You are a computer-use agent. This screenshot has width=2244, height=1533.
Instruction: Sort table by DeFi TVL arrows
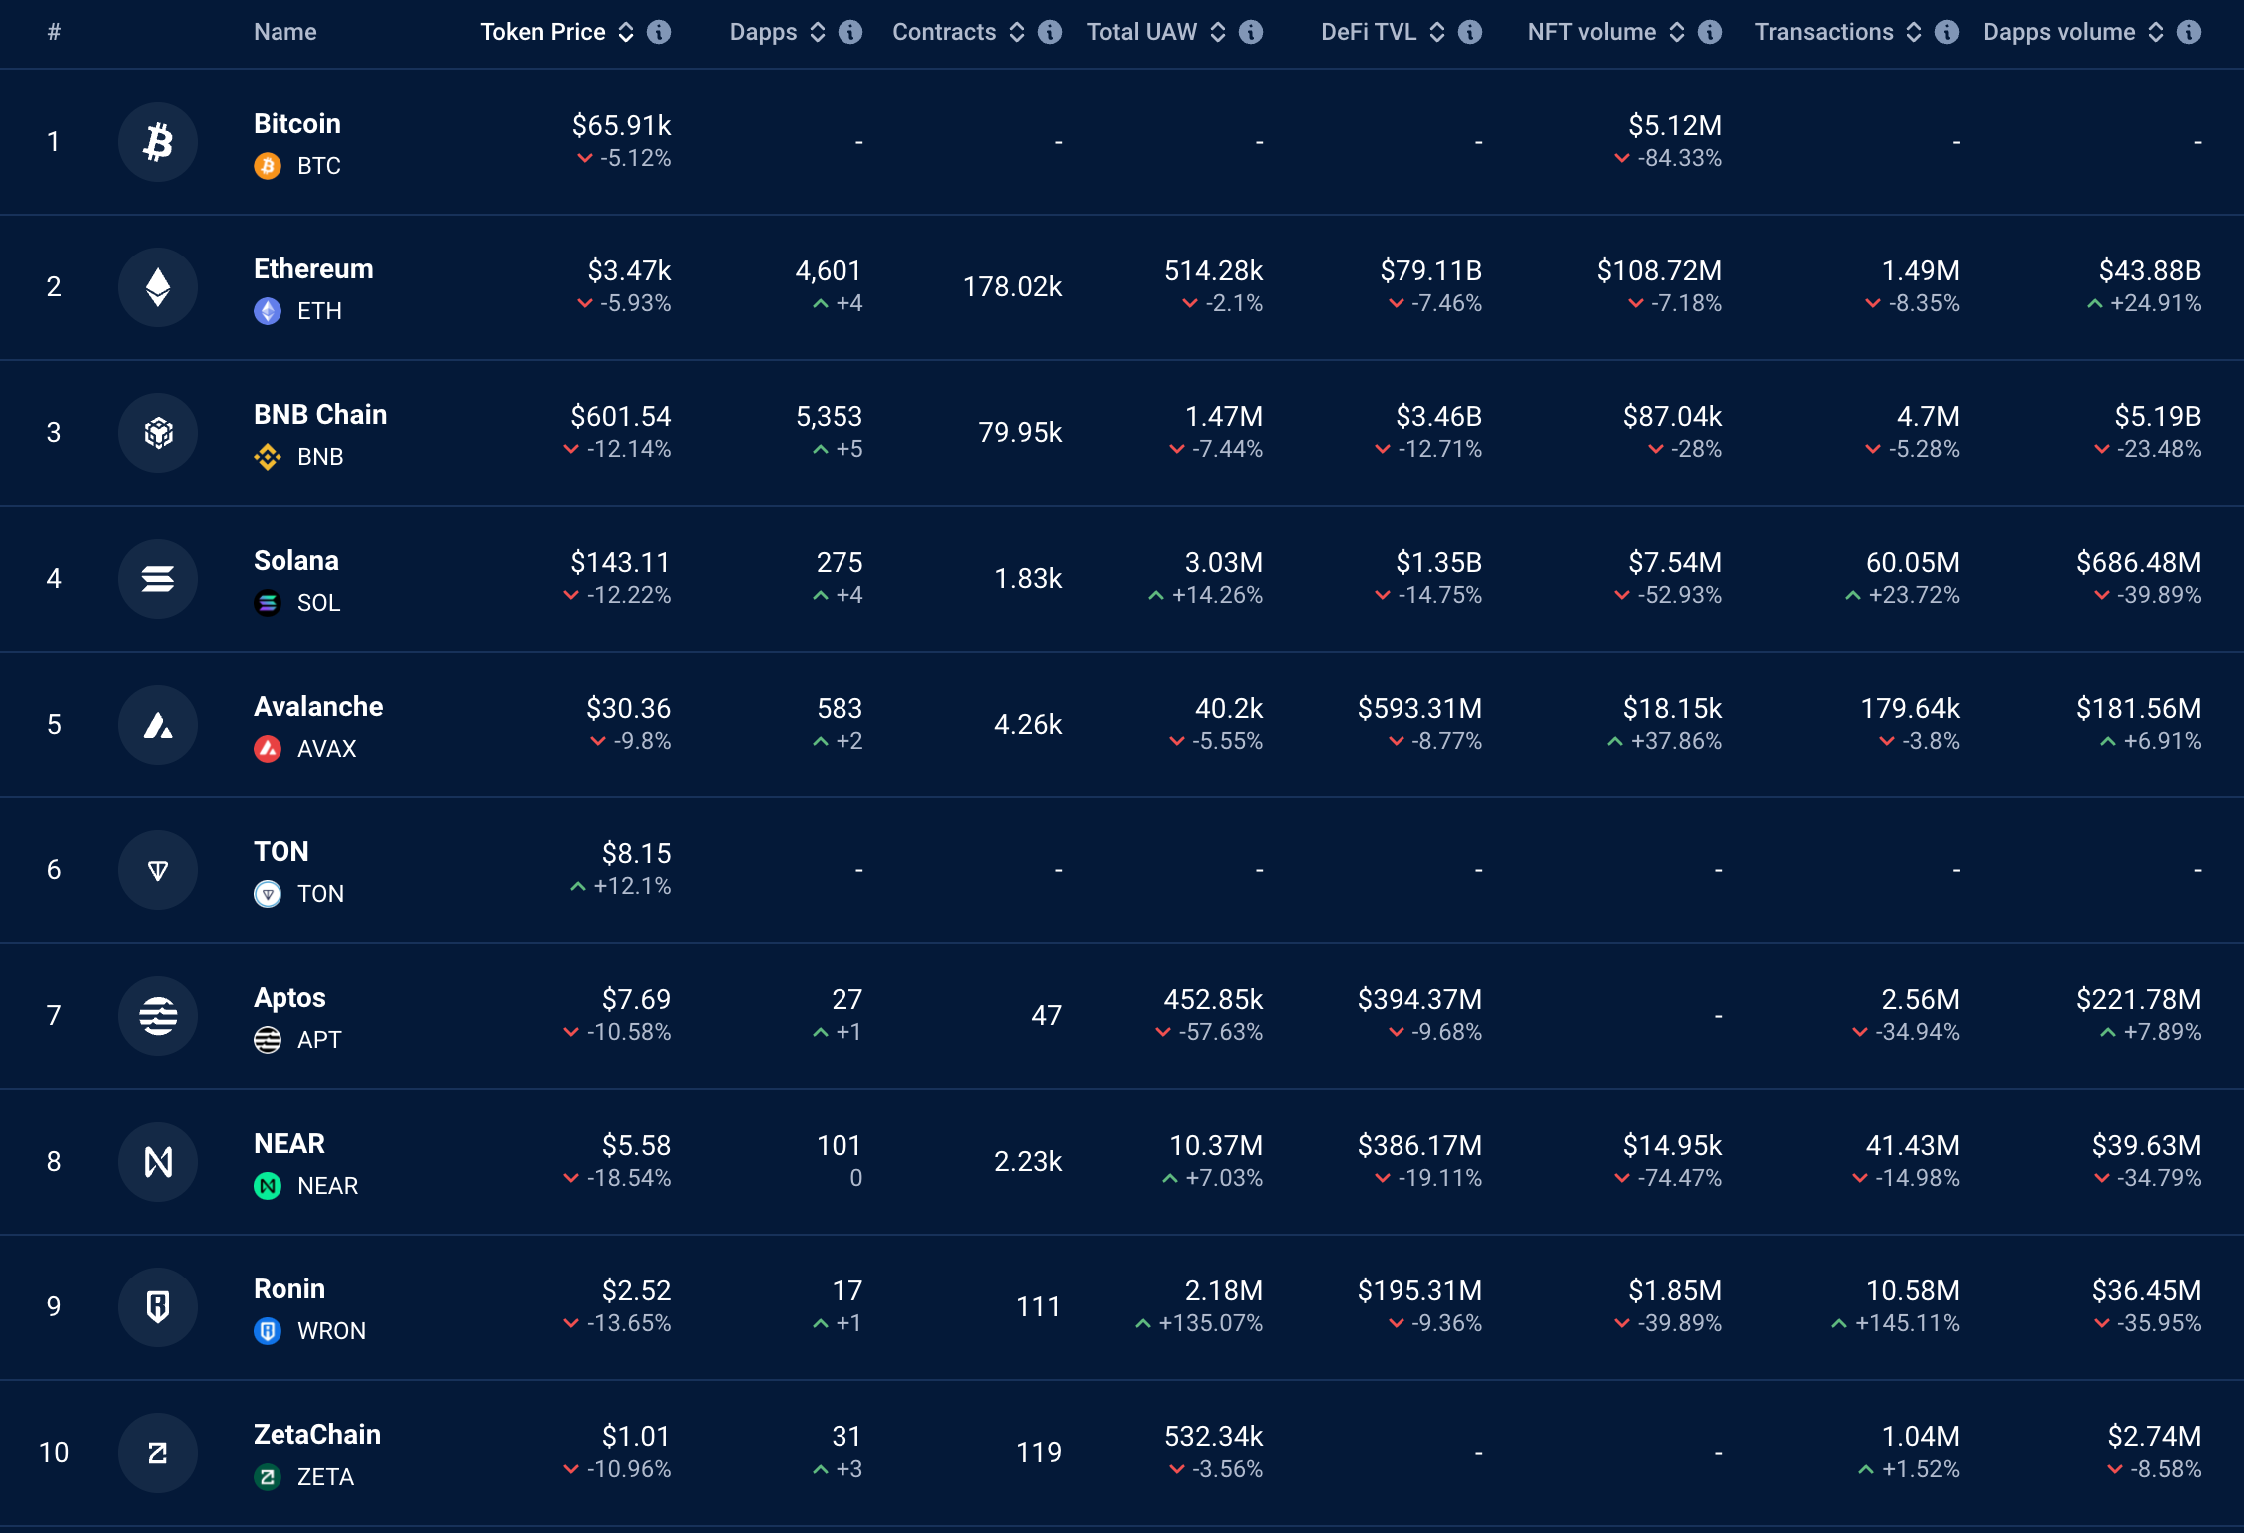[x=1437, y=32]
